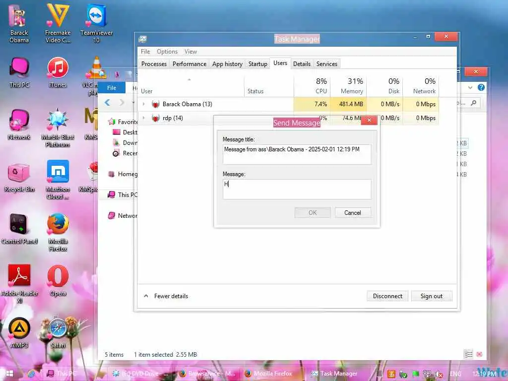
Task: Click the Explorer back arrow
Action: click(107, 102)
